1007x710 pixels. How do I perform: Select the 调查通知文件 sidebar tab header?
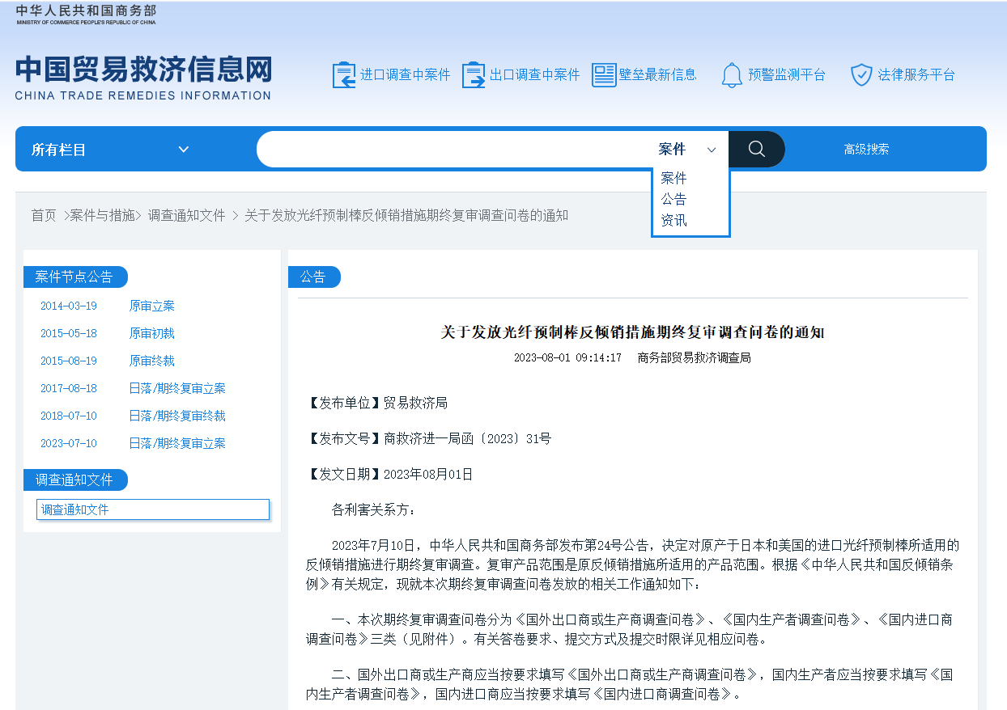tap(75, 480)
